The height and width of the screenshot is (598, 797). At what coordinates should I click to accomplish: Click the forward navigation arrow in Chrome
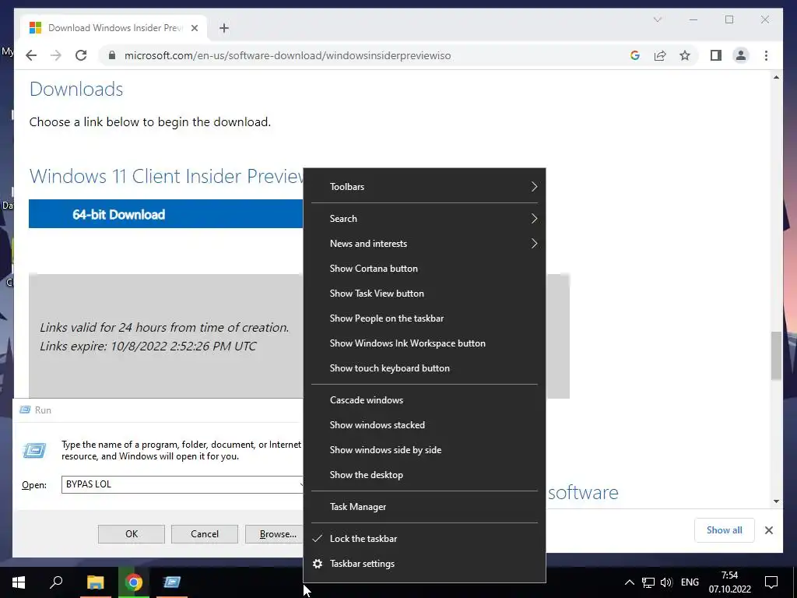tap(56, 55)
